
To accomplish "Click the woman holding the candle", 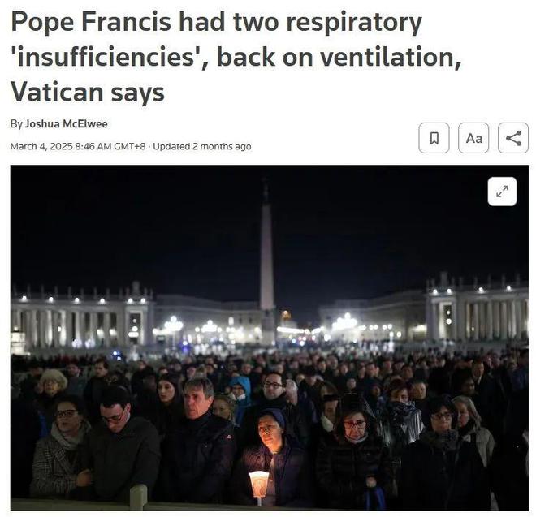I will (272, 455).
